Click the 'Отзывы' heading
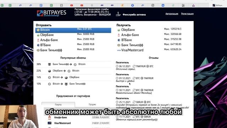Viewport: 227px width, 128px height. tap(154, 58)
